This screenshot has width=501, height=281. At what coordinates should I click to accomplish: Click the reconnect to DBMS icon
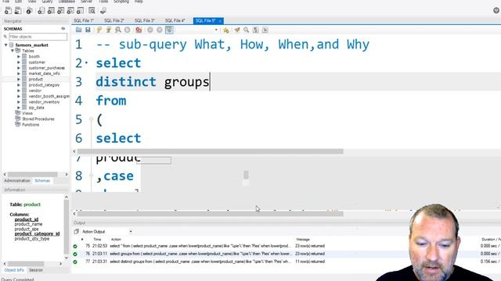pyautogui.click(x=103, y=10)
